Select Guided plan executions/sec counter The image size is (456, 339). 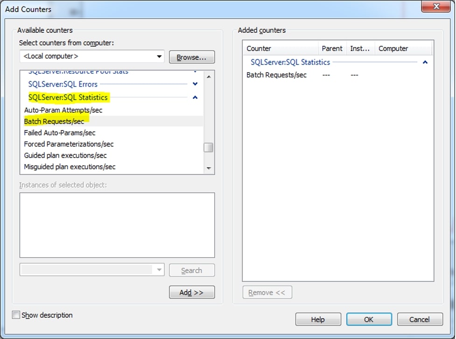point(65,155)
